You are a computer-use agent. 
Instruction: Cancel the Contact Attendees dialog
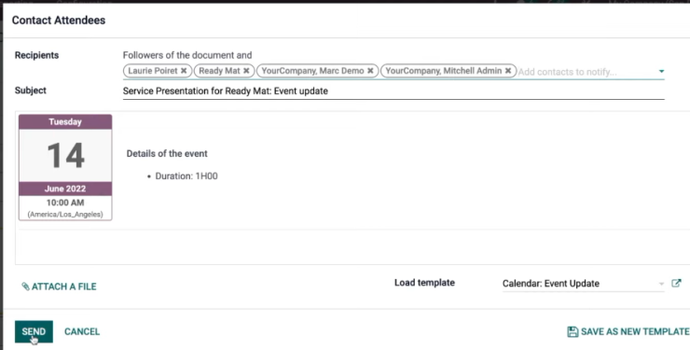click(x=82, y=331)
